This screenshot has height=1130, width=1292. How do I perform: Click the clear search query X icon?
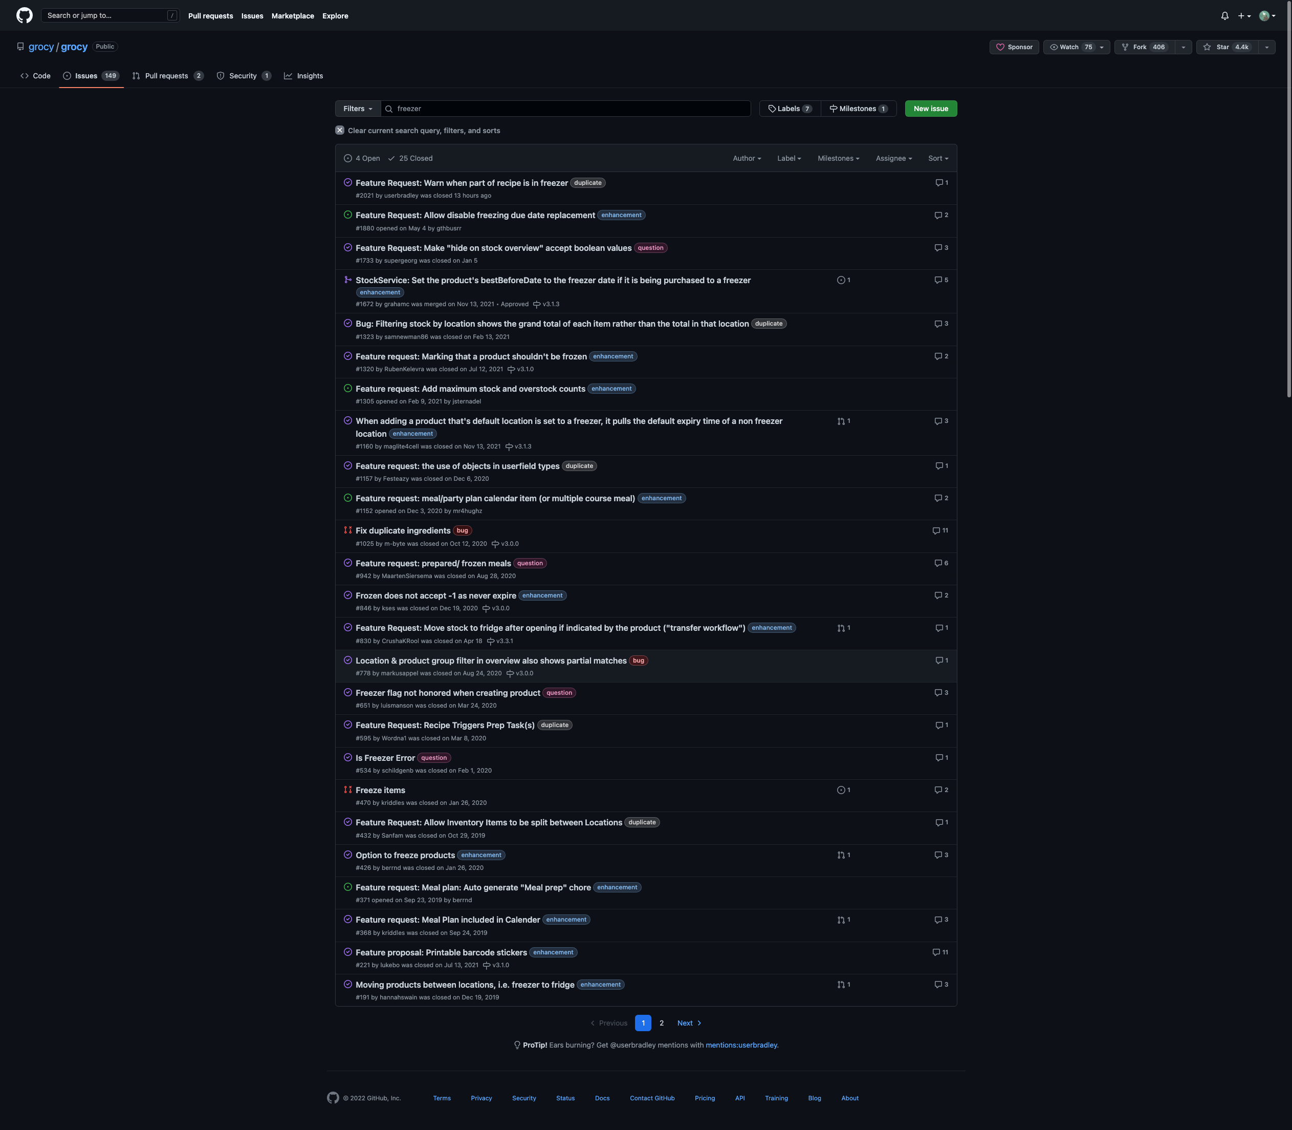pos(340,131)
